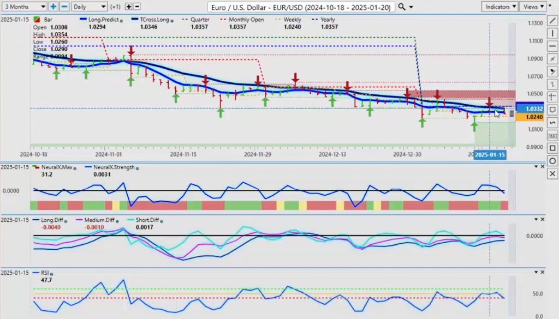Click the magnifier search icon

coord(402,7)
